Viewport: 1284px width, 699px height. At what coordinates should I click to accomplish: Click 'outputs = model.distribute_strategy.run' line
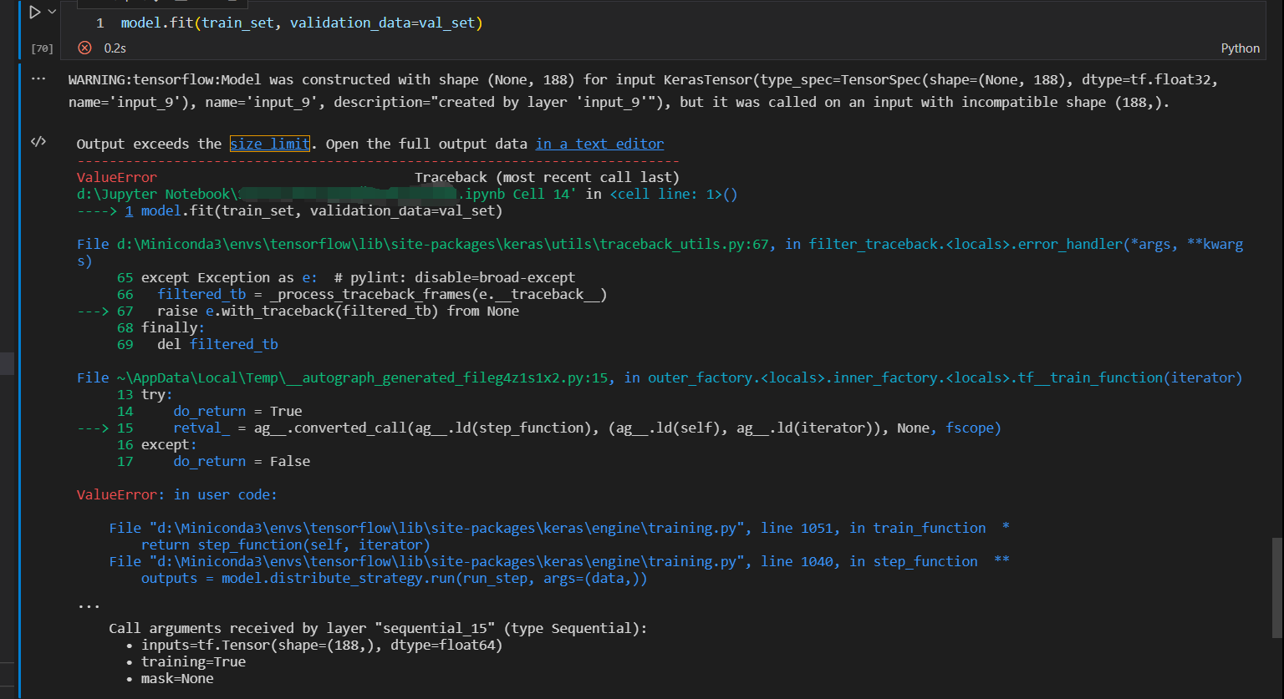click(394, 578)
